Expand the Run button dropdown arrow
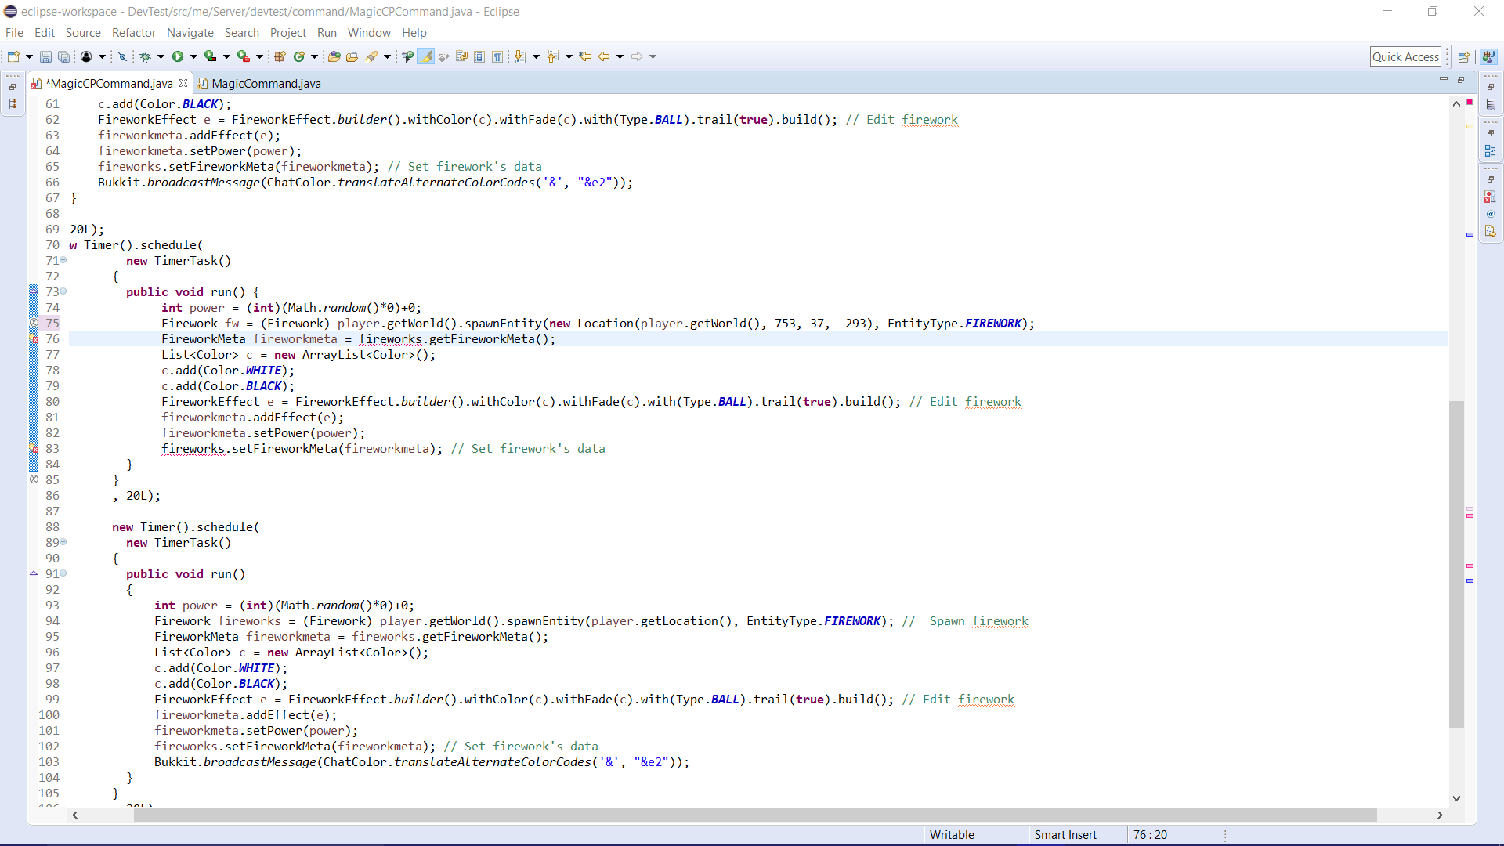The height and width of the screenshot is (846, 1504). pos(193,56)
